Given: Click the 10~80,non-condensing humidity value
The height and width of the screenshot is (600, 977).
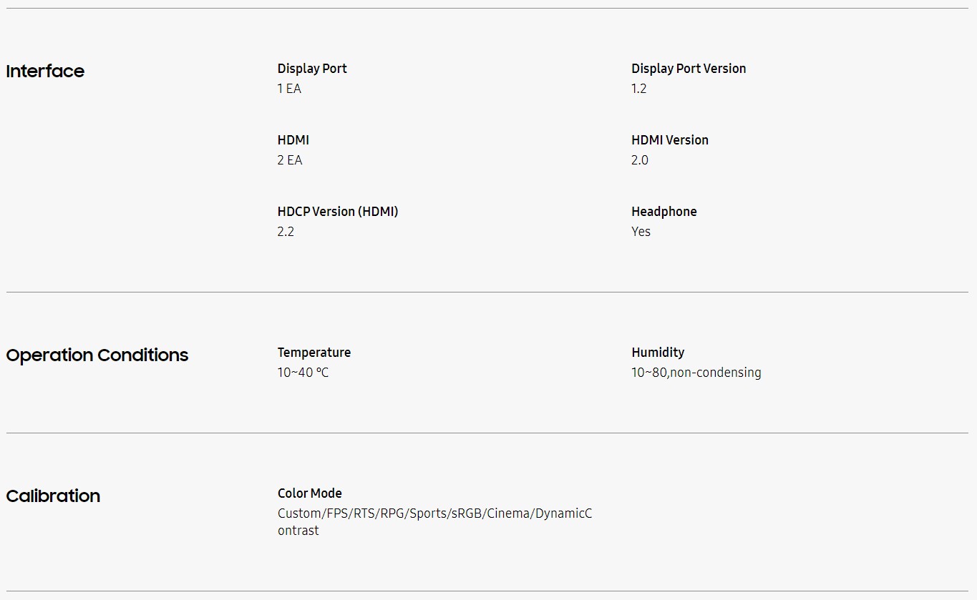Looking at the screenshot, I should pyautogui.click(x=696, y=373).
